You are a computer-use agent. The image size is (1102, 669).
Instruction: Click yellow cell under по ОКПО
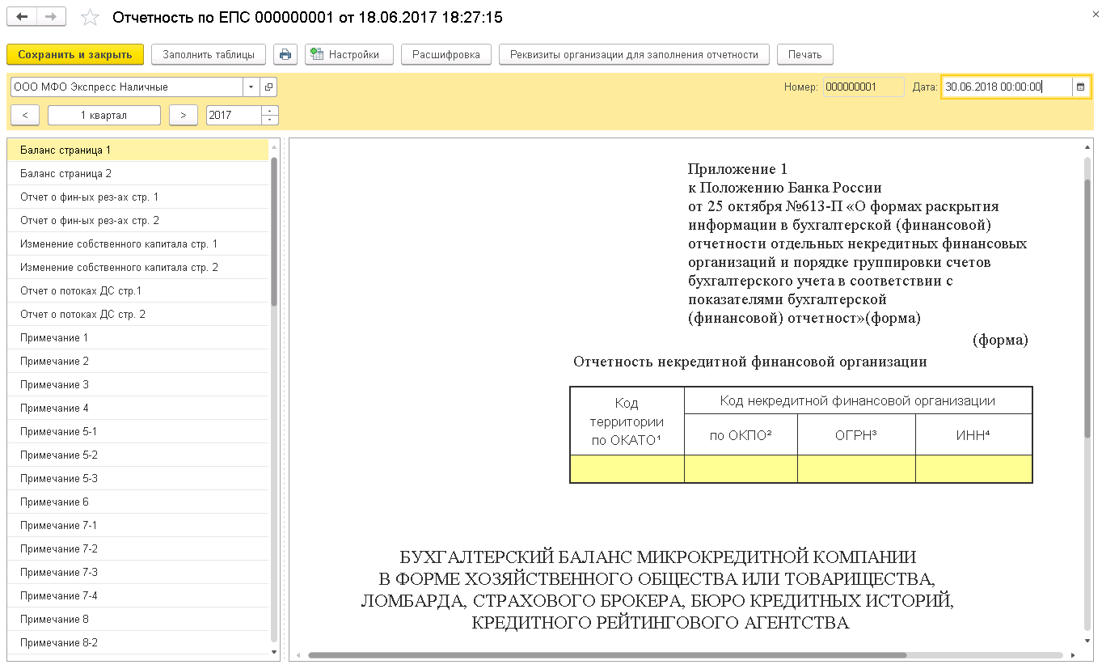(x=741, y=469)
